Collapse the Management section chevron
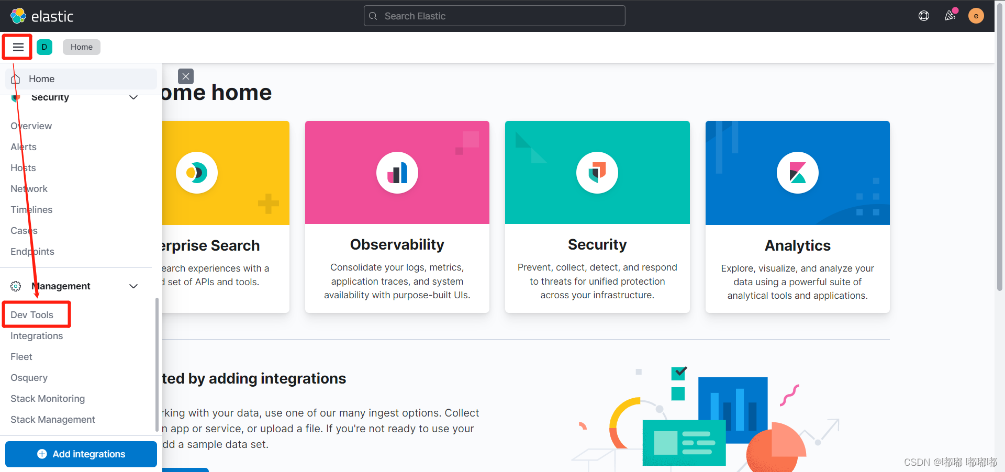The image size is (1005, 472). click(133, 286)
